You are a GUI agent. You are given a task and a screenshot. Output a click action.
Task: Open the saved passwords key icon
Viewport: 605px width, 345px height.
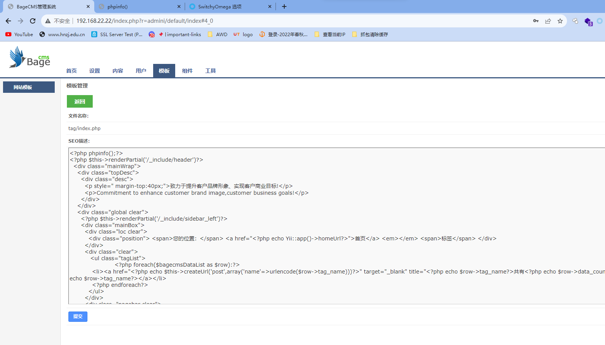(x=536, y=21)
